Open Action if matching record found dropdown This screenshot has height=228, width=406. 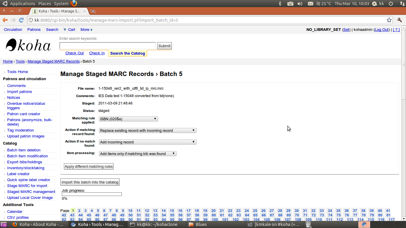point(147,131)
